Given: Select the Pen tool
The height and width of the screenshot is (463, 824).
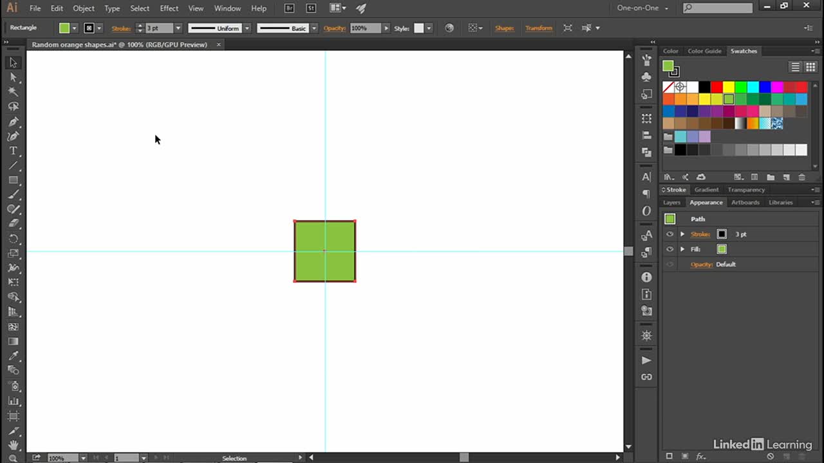Looking at the screenshot, I should (x=13, y=122).
